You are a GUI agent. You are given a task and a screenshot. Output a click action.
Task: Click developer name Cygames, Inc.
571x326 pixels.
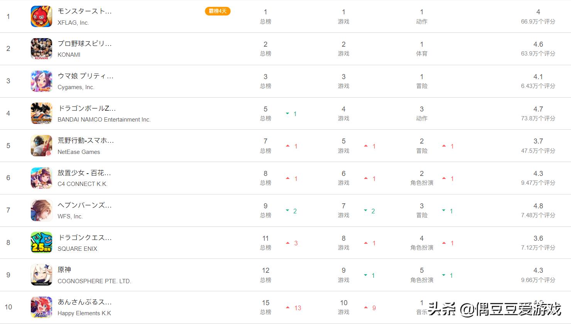click(76, 87)
